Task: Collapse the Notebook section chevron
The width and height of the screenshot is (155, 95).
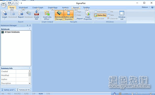Action: click(30, 29)
